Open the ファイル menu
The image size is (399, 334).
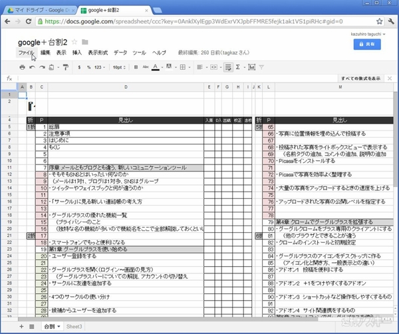coord(26,53)
